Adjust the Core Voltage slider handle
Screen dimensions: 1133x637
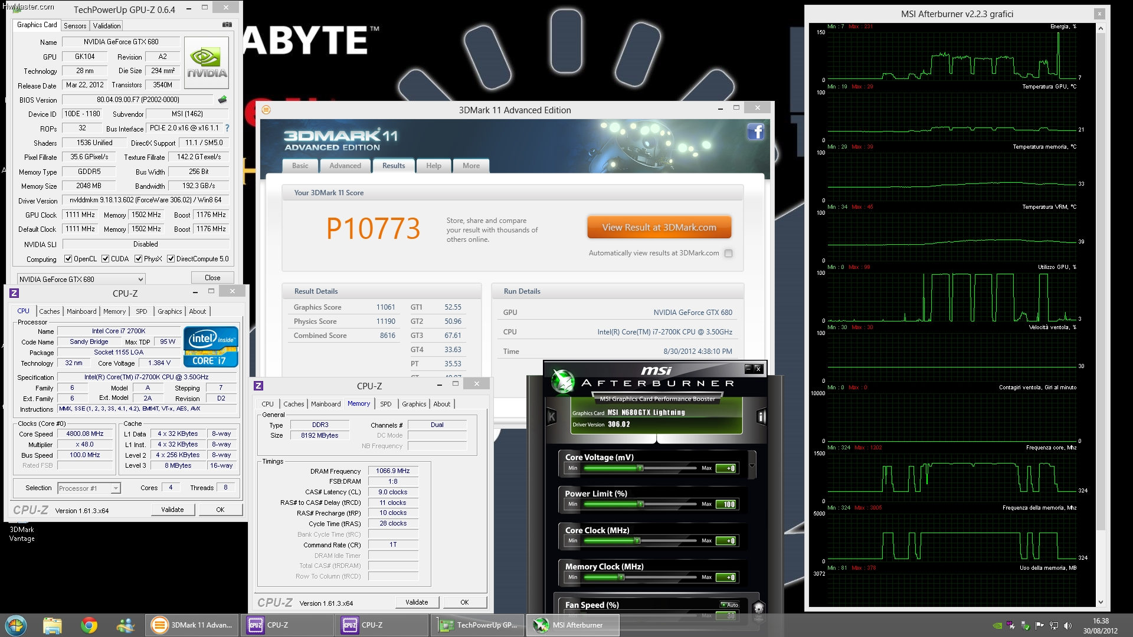click(640, 468)
